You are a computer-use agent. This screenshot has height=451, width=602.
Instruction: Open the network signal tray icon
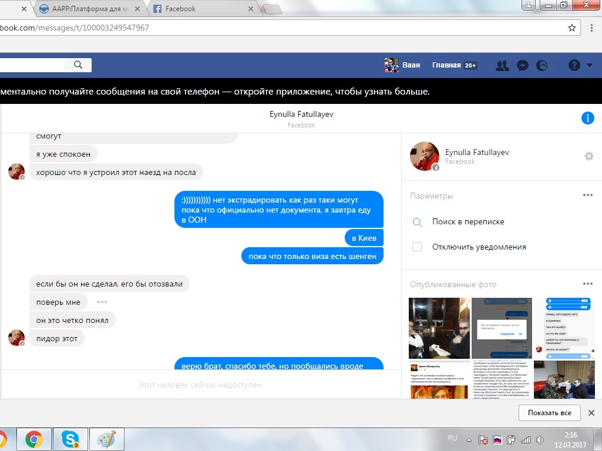click(525, 440)
